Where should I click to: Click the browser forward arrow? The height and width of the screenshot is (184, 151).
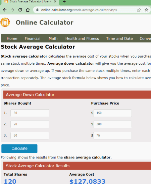coord(12,10)
